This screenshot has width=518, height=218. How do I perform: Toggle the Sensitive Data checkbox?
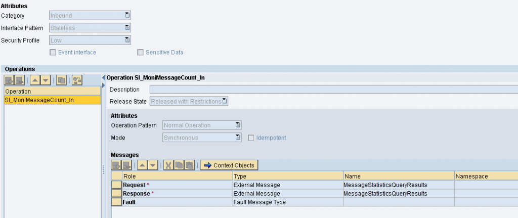(141, 53)
